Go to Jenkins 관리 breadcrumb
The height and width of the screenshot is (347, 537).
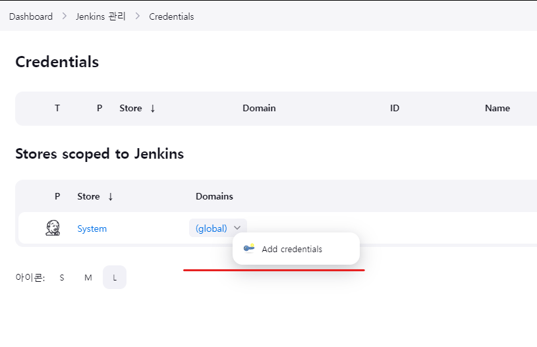101,16
